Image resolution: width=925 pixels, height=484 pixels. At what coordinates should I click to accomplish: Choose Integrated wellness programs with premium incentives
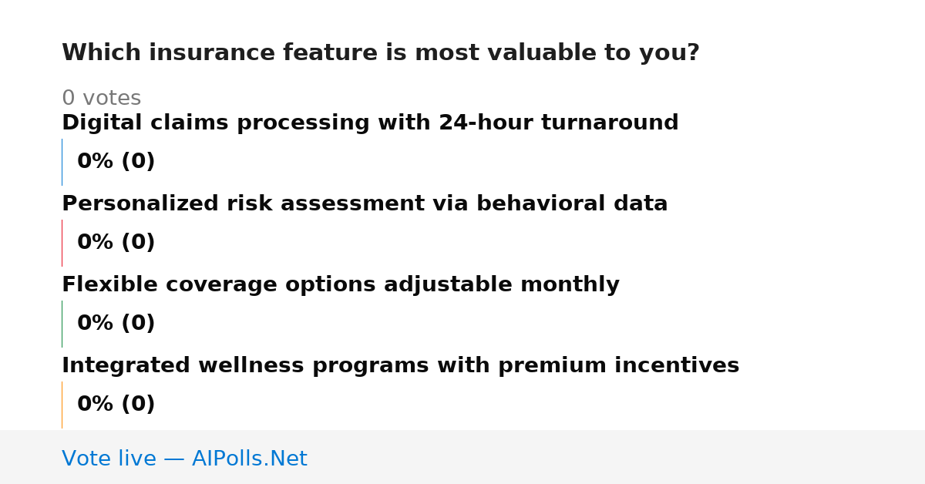[x=400, y=366]
